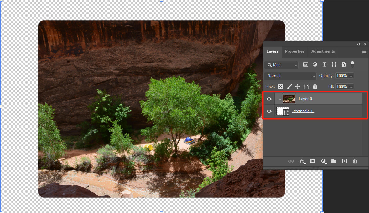The image size is (369, 213).
Task: Switch to the Properties tab
Action: click(294, 51)
